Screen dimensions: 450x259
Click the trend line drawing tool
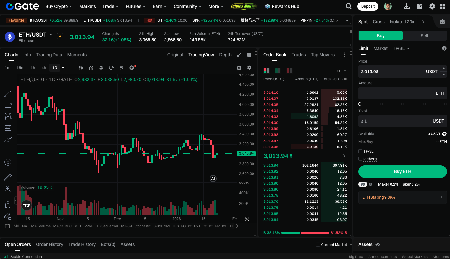tap(8, 93)
